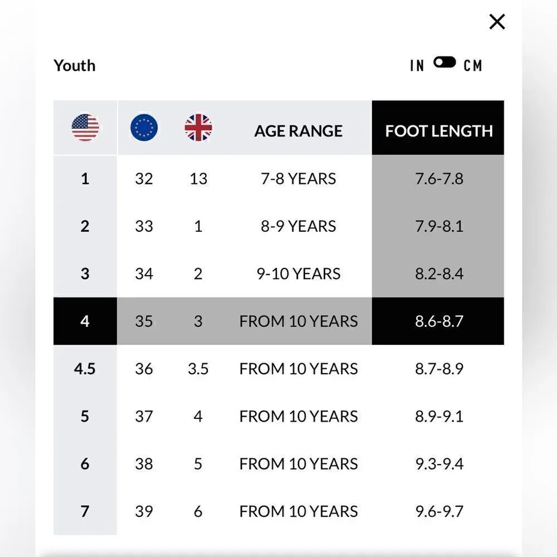
Task: Select UK size 13 cell
Action: (x=198, y=179)
